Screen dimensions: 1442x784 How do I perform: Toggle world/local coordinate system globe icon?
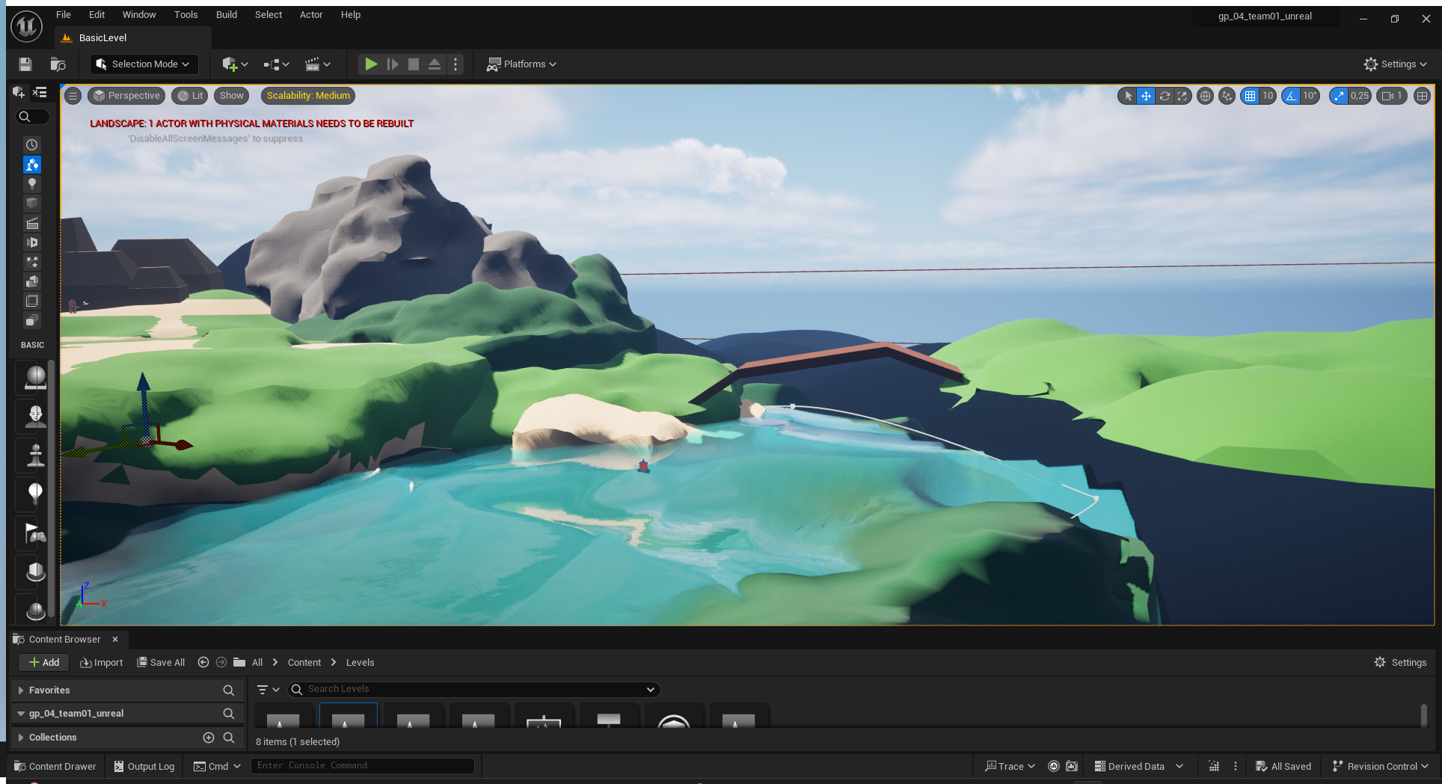(1205, 96)
